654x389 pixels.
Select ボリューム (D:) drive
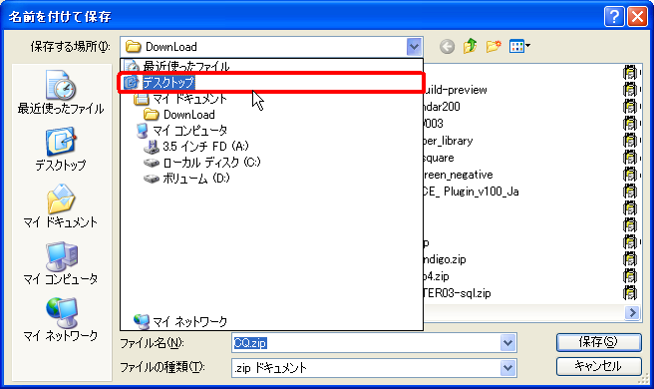[272, 179]
